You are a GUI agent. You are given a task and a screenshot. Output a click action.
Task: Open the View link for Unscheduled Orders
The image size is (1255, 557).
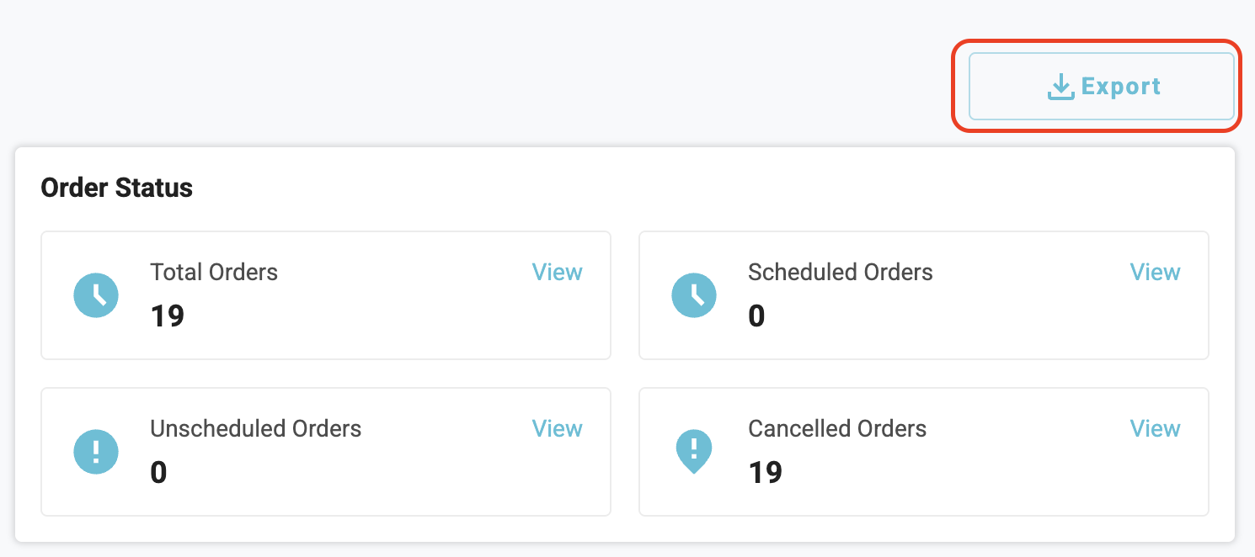pos(557,429)
